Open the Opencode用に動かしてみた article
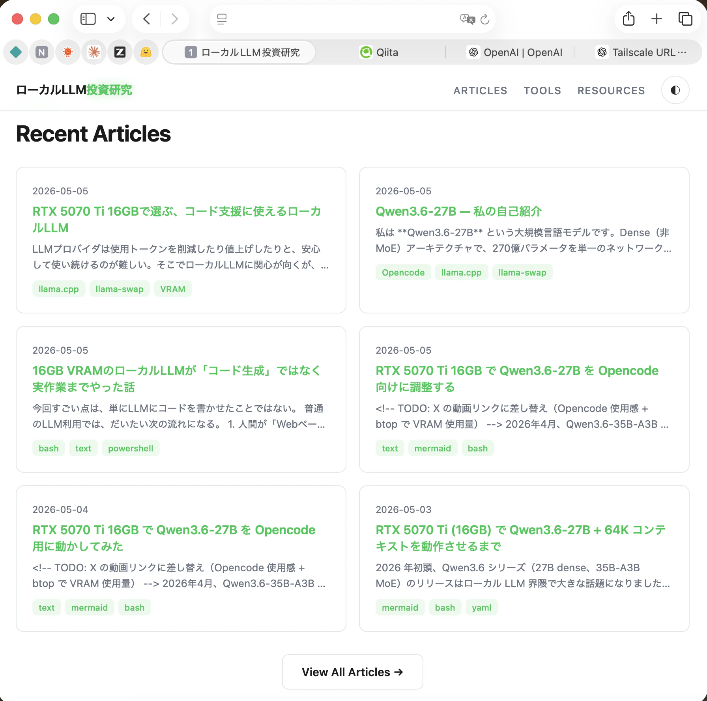707x701 pixels. pyautogui.click(x=174, y=538)
